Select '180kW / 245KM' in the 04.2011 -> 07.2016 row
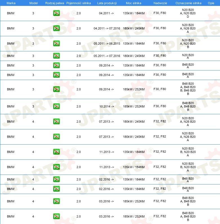 134,28
